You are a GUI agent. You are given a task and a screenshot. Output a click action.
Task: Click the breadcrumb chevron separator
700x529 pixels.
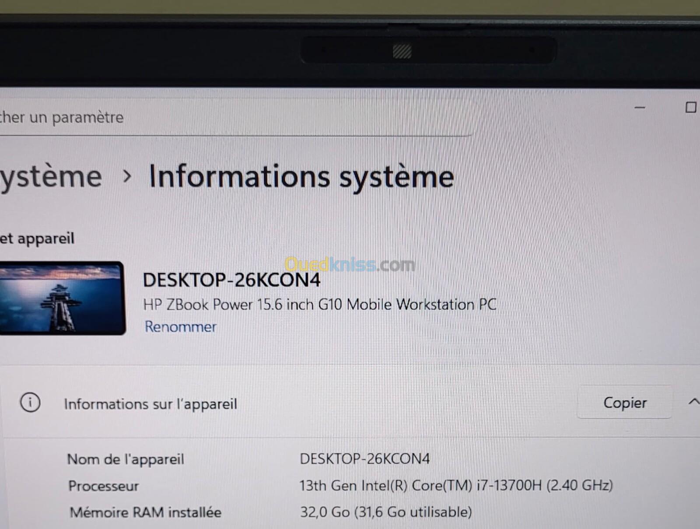[x=127, y=176]
